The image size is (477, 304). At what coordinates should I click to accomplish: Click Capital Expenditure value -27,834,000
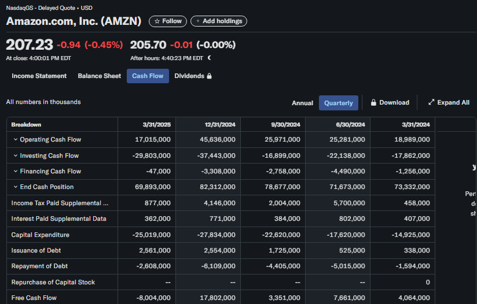217,235
